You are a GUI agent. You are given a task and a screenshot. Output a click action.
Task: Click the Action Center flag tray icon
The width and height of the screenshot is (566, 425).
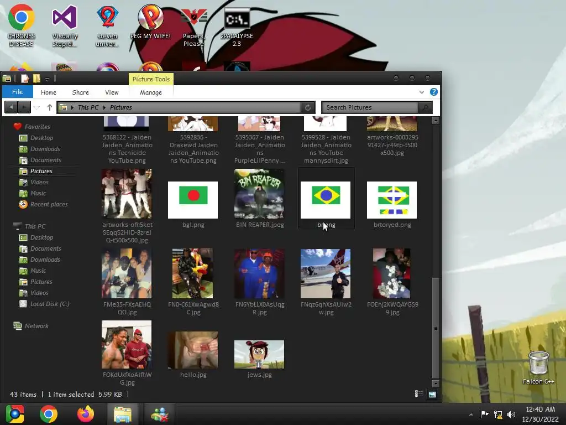tap(484, 414)
